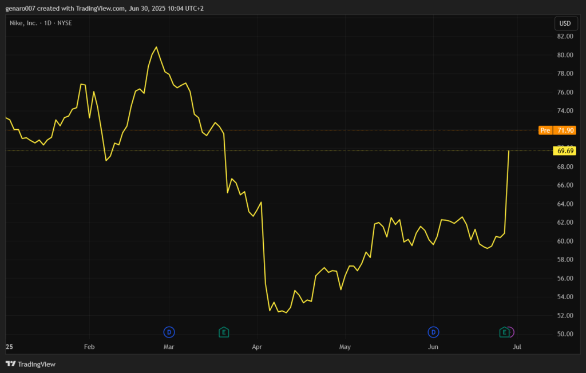This screenshot has width=586, height=373.
Task: Open the USD currency selector
Action: [x=564, y=23]
